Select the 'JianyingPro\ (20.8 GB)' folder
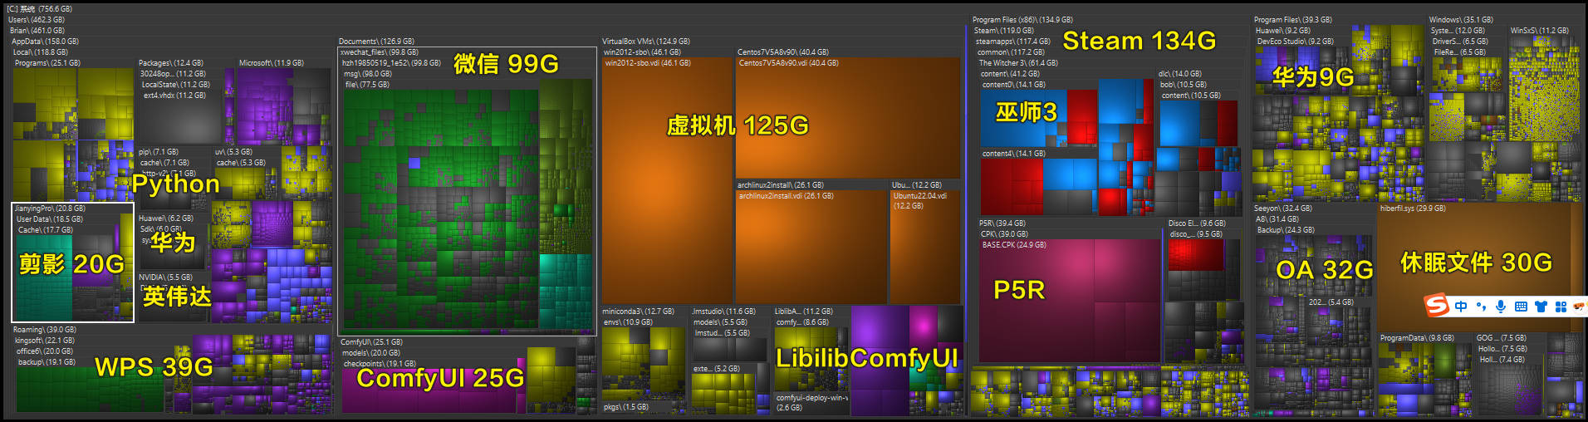The height and width of the screenshot is (422, 1588). (x=50, y=209)
